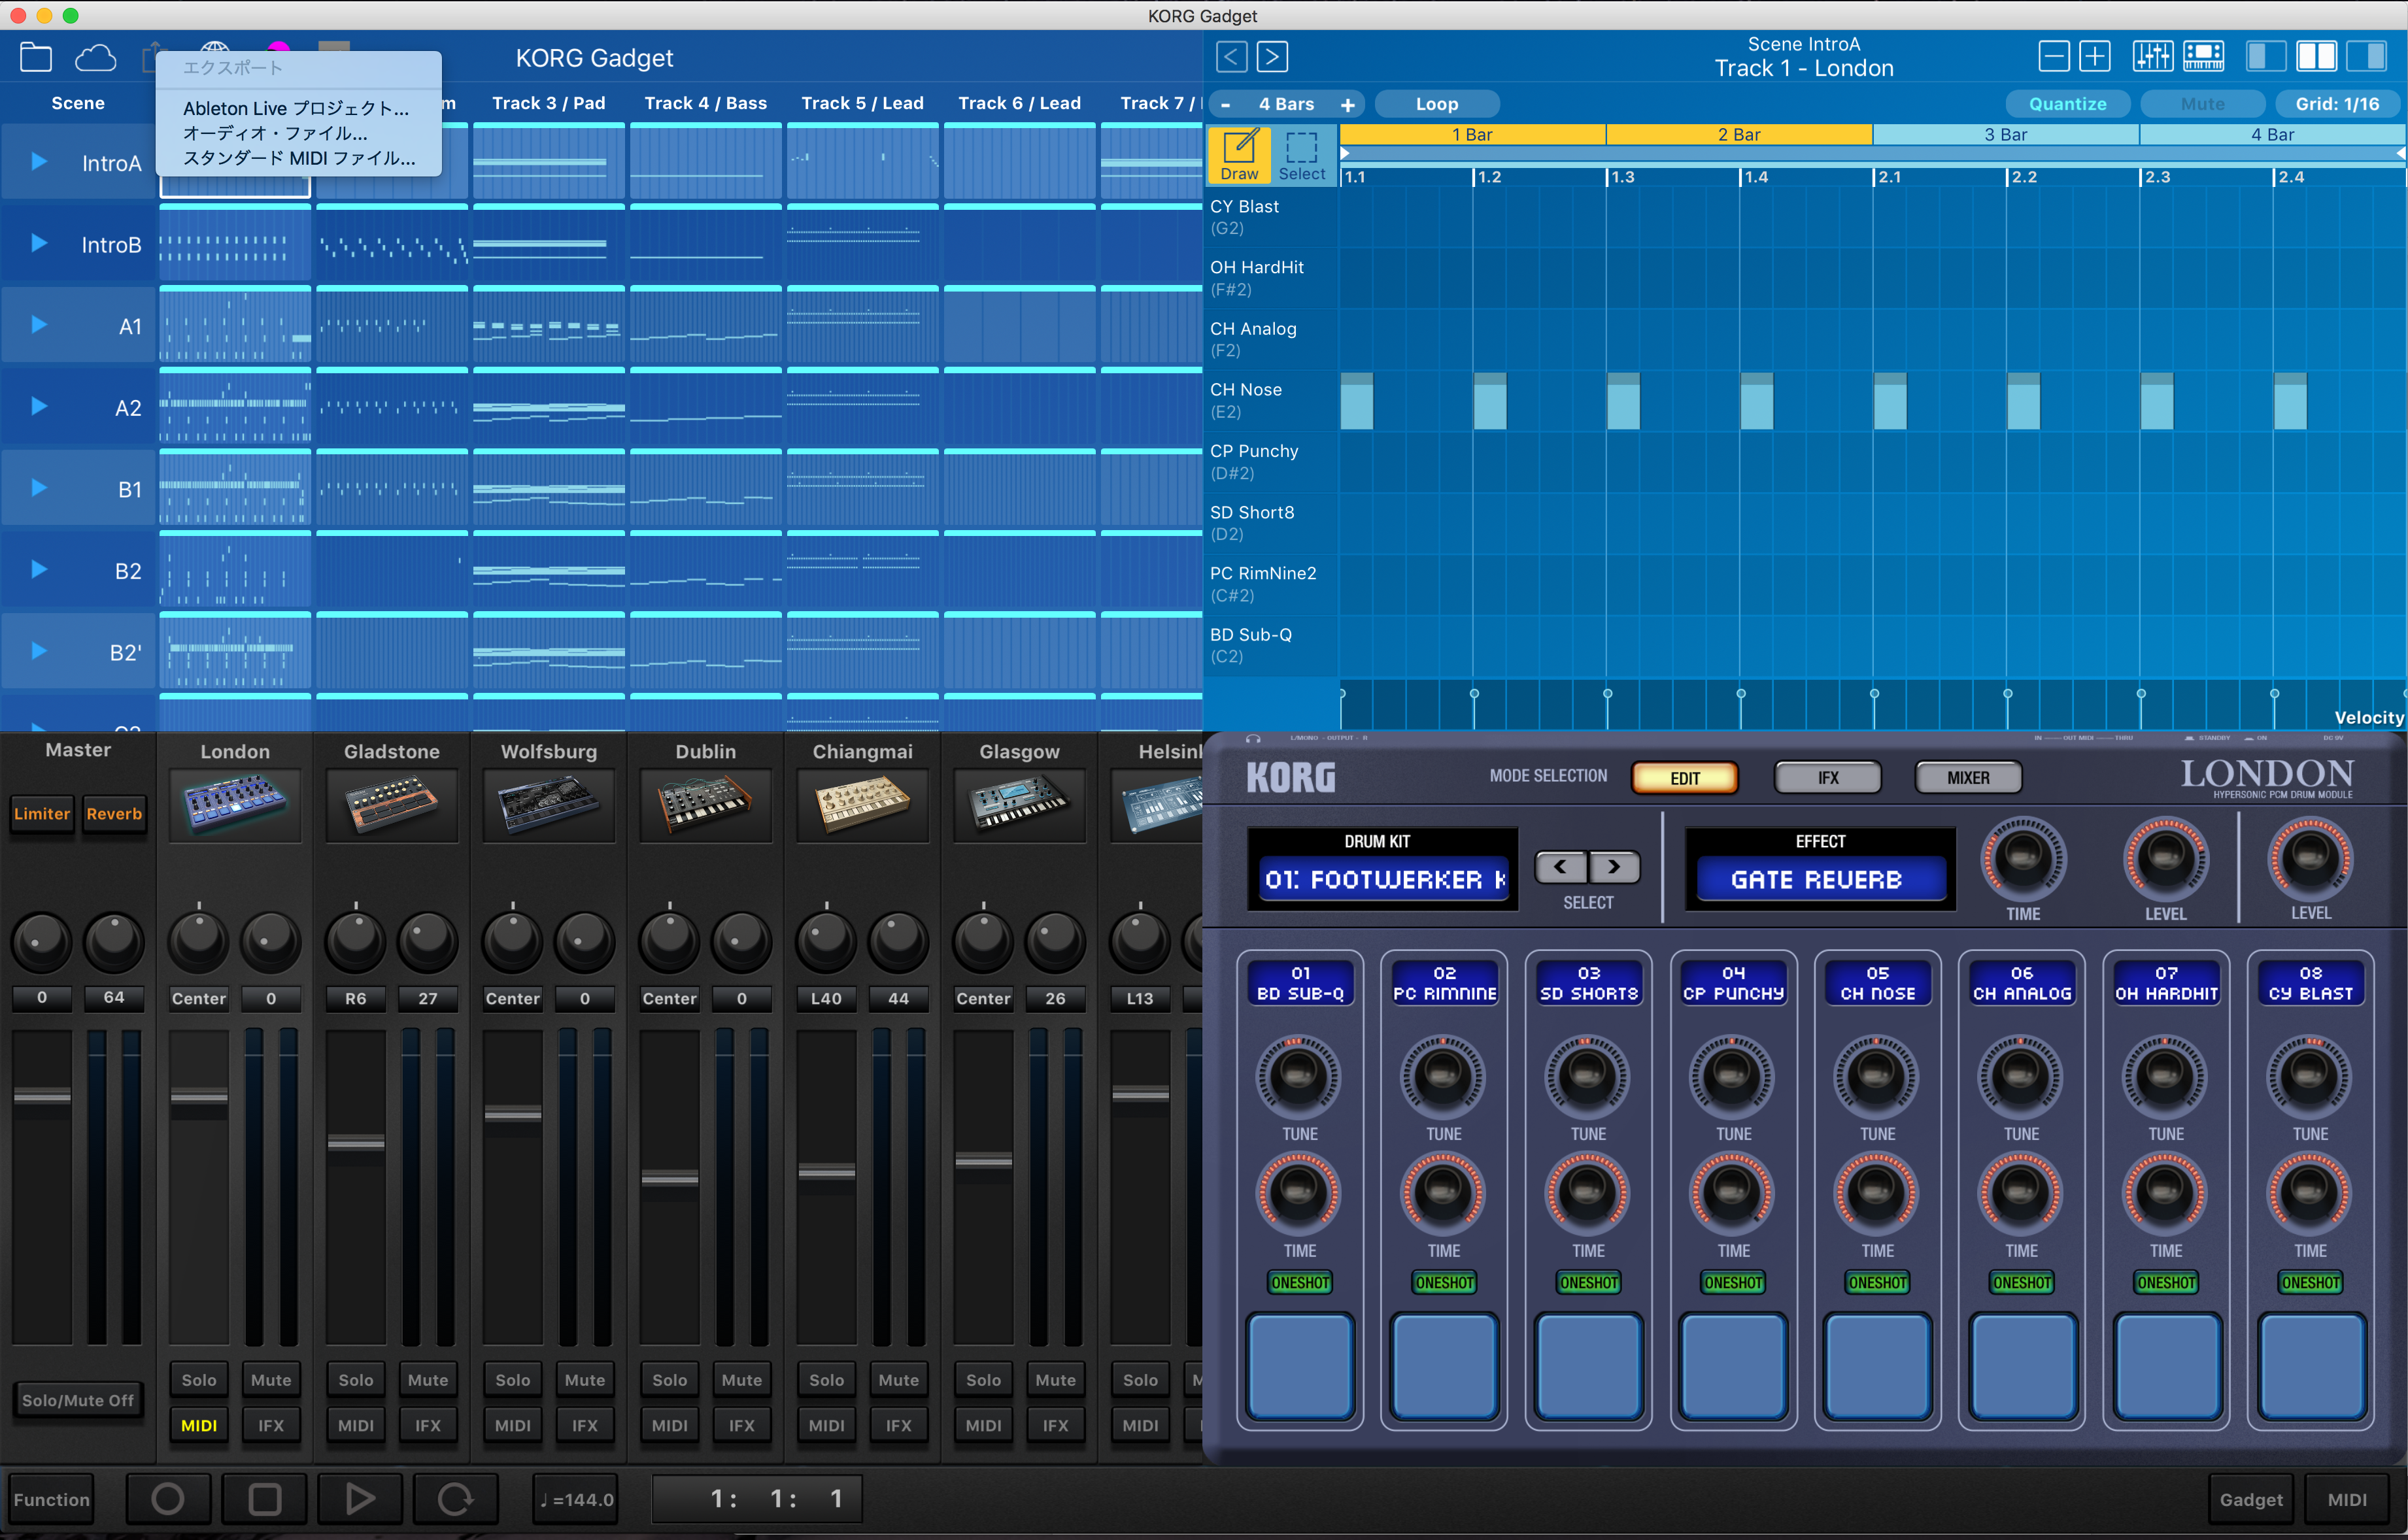The image size is (2408, 1540).
Task: Select next drum kit arrow
Action: click(x=1614, y=866)
